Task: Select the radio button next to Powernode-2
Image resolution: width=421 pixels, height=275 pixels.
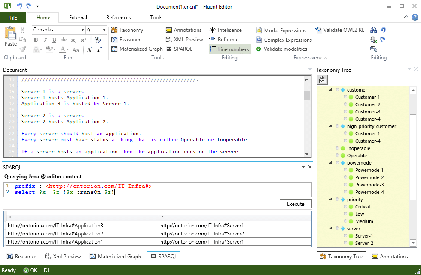Action: pyautogui.click(x=345, y=177)
